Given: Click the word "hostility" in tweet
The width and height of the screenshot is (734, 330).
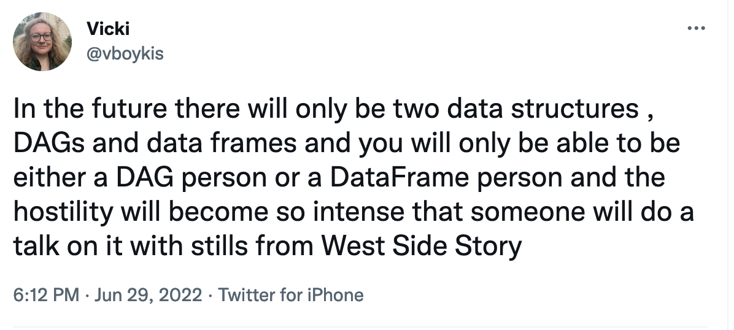Looking at the screenshot, I should click(x=63, y=212).
